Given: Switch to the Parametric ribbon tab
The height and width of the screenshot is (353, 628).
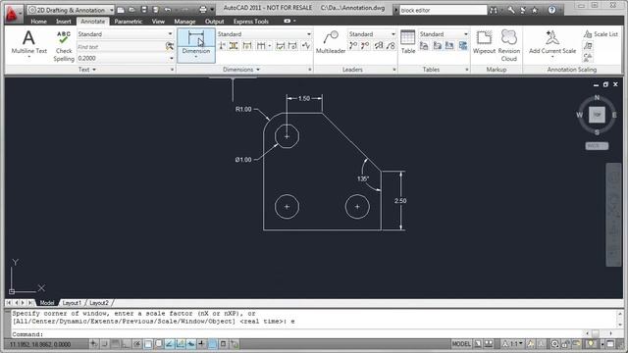Looking at the screenshot, I should pos(129,22).
